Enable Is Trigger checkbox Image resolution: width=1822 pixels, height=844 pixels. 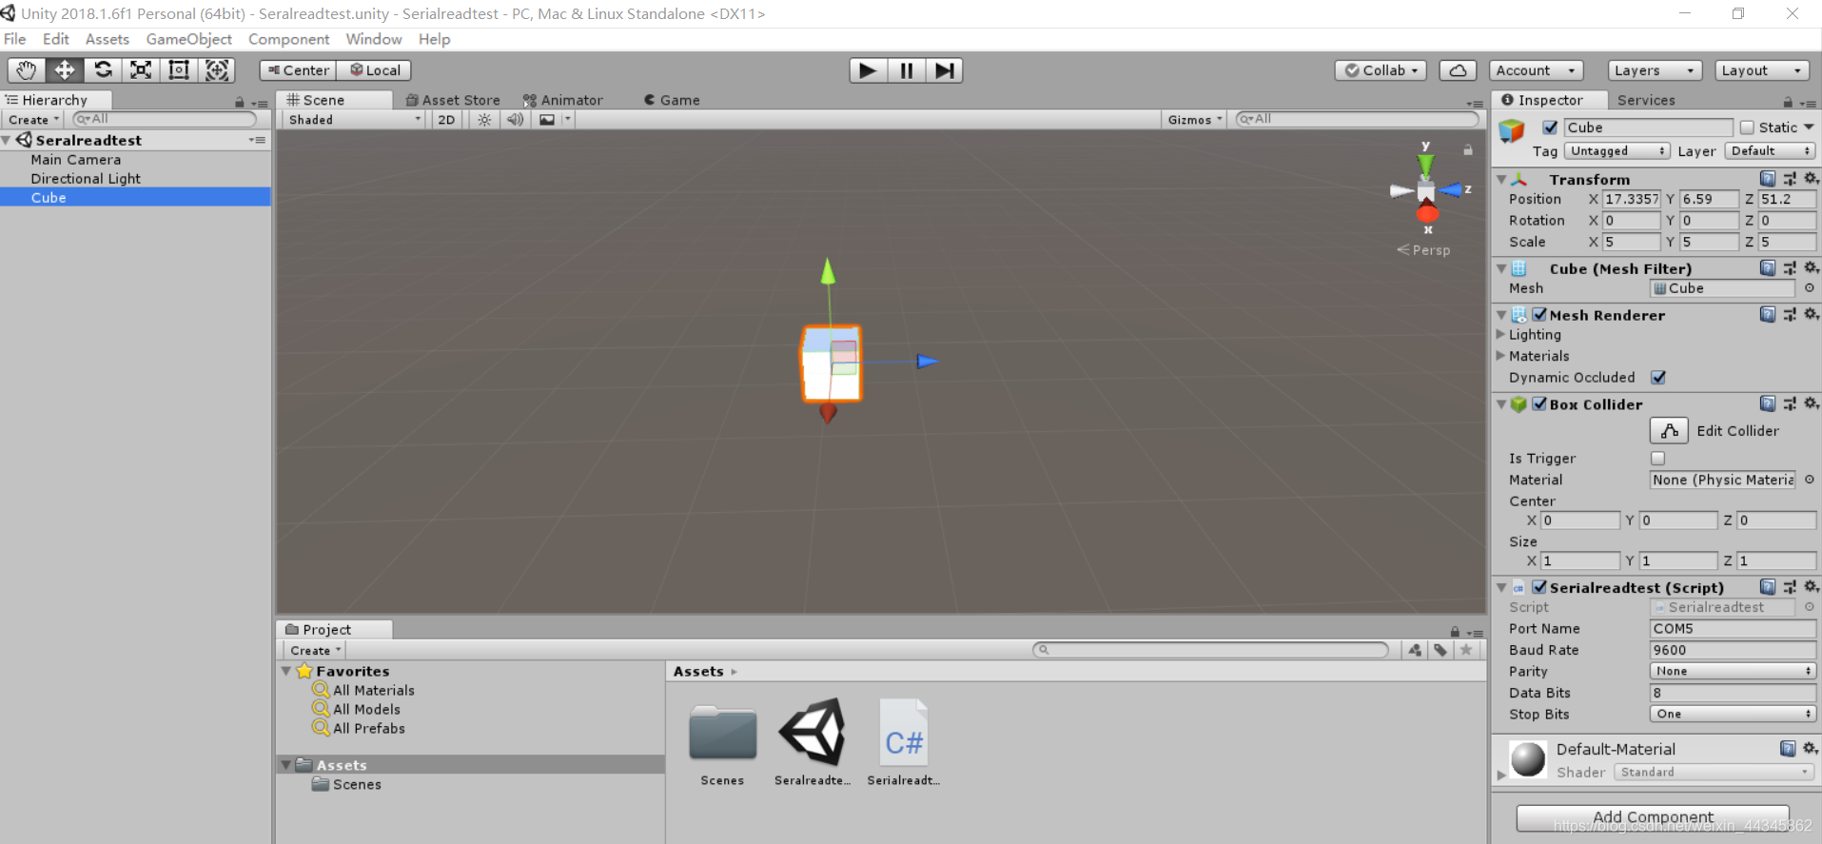point(1658,459)
